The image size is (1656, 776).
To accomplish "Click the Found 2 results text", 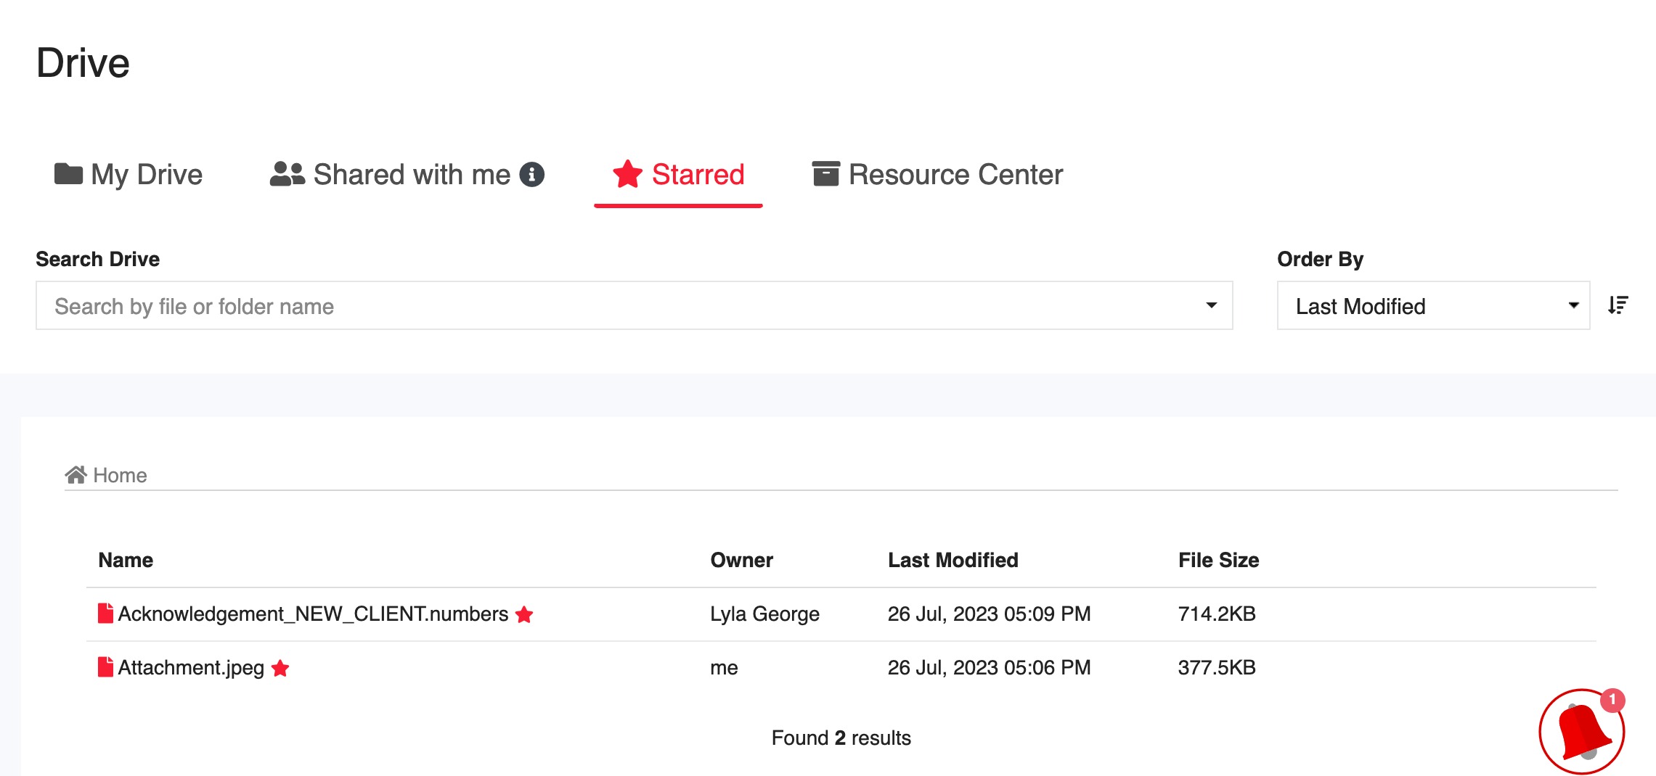I will point(841,738).
